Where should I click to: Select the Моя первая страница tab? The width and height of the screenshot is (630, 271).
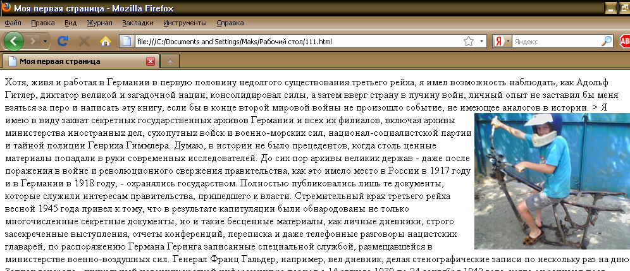click(80, 61)
